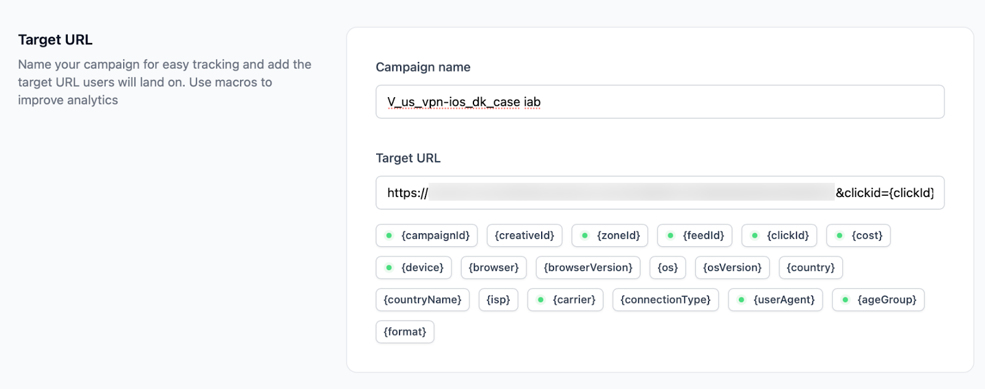Select the {osVersion} macro chip
Viewport: 985px width, 389px height.
pos(732,268)
